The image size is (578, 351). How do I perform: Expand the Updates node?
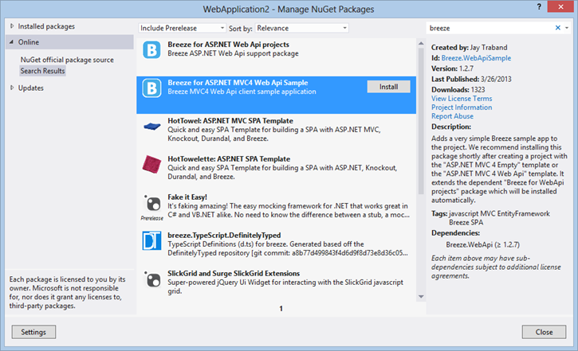[x=12, y=88]
